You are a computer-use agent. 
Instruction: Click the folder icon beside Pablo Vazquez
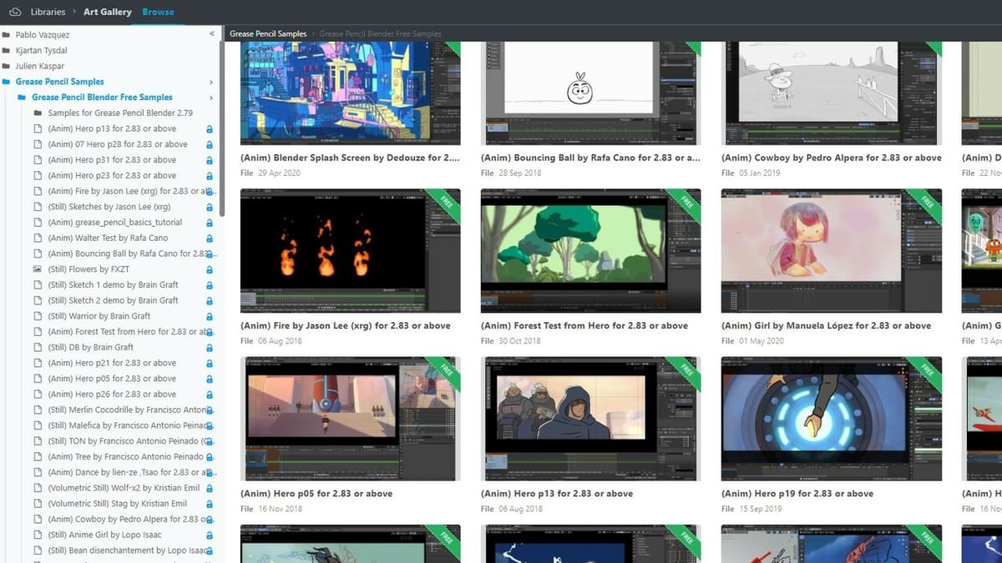tap(6, 35)
